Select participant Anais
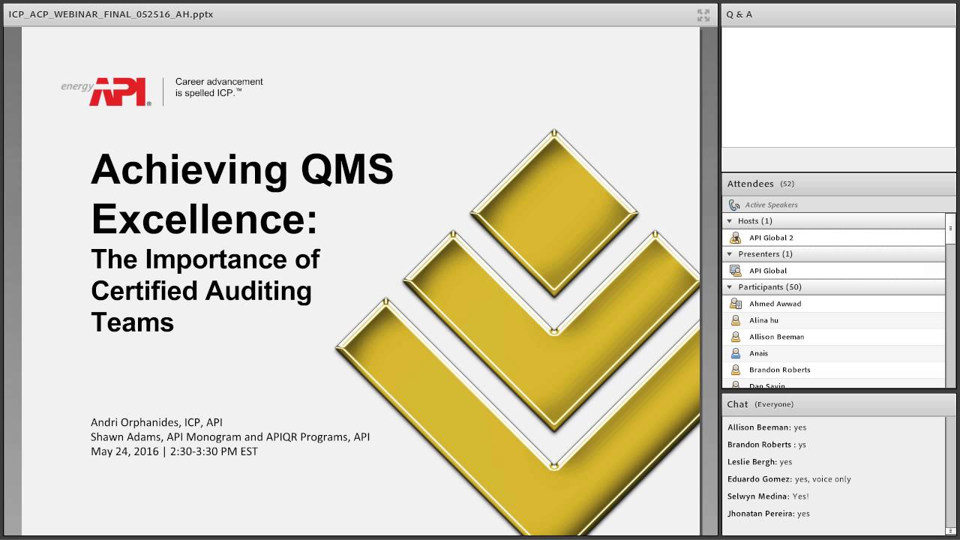Screen dimensions: 960x540 tap(834, 353)
